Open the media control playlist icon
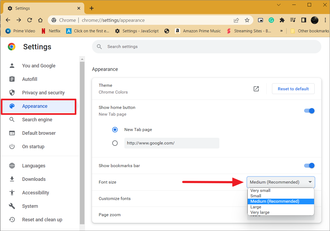 click(293, 20)
